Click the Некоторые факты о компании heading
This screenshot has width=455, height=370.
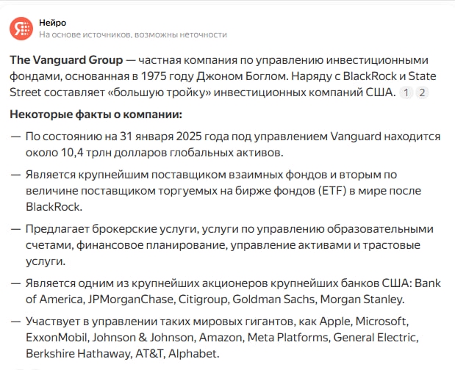pos(96,115)
